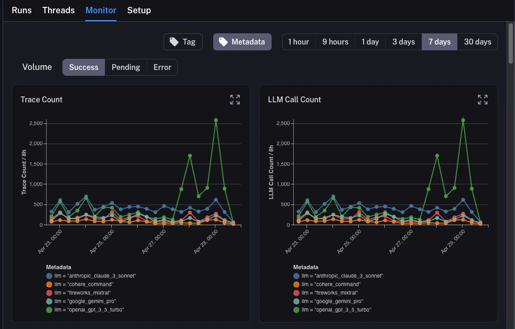
Task: Select the 30 days time range
Action: (477, 41)
